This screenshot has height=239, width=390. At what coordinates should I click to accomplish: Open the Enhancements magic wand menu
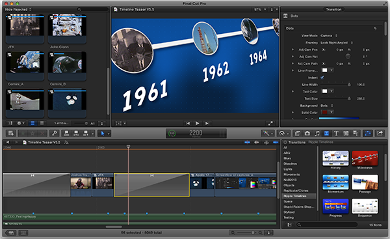click(x=267, y=134)
